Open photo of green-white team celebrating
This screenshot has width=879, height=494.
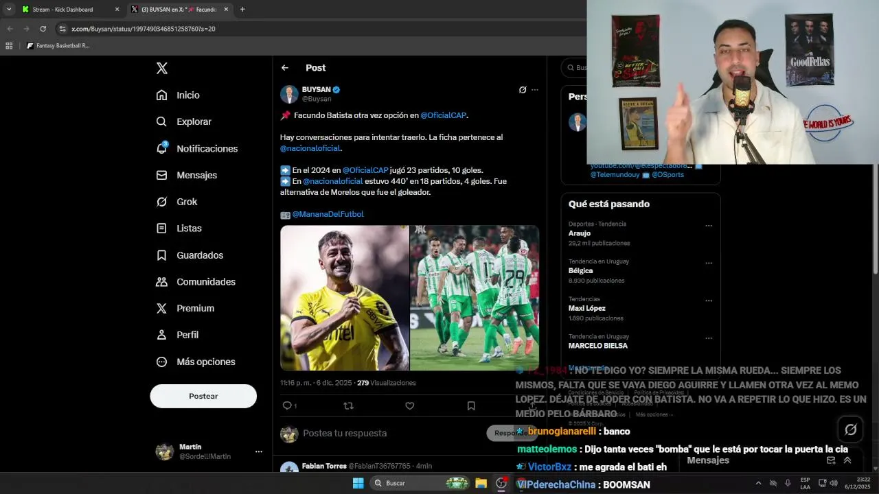(475, 298)
